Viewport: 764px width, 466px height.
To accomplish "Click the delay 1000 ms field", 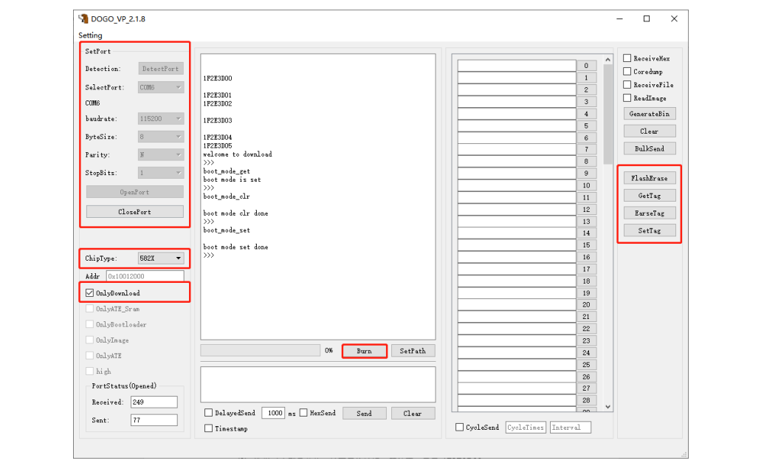I will point(273,413).
